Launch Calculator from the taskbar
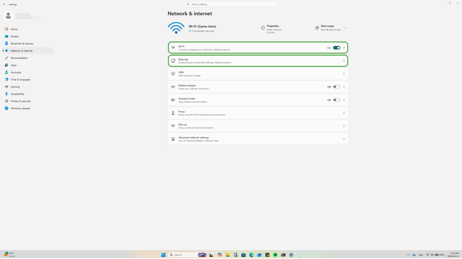This screenshot has height=259, width=462. point(236,255)
